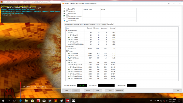Open battery status tray icon
The width and height of the screenshot is (183, 103).
coord(158,100)
